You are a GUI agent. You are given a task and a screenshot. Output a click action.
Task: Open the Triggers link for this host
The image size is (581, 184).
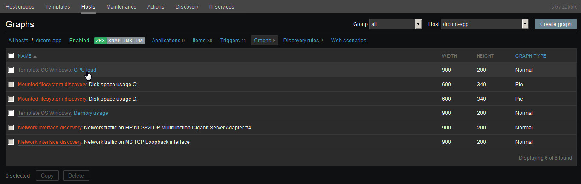click(230, 41)
